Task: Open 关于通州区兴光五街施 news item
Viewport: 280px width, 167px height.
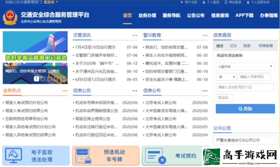Action: point(96,71)
